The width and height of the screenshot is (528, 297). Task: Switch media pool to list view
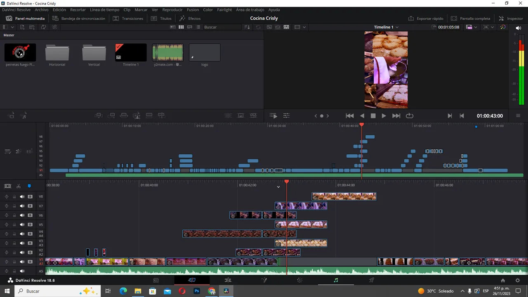point(198,27)
